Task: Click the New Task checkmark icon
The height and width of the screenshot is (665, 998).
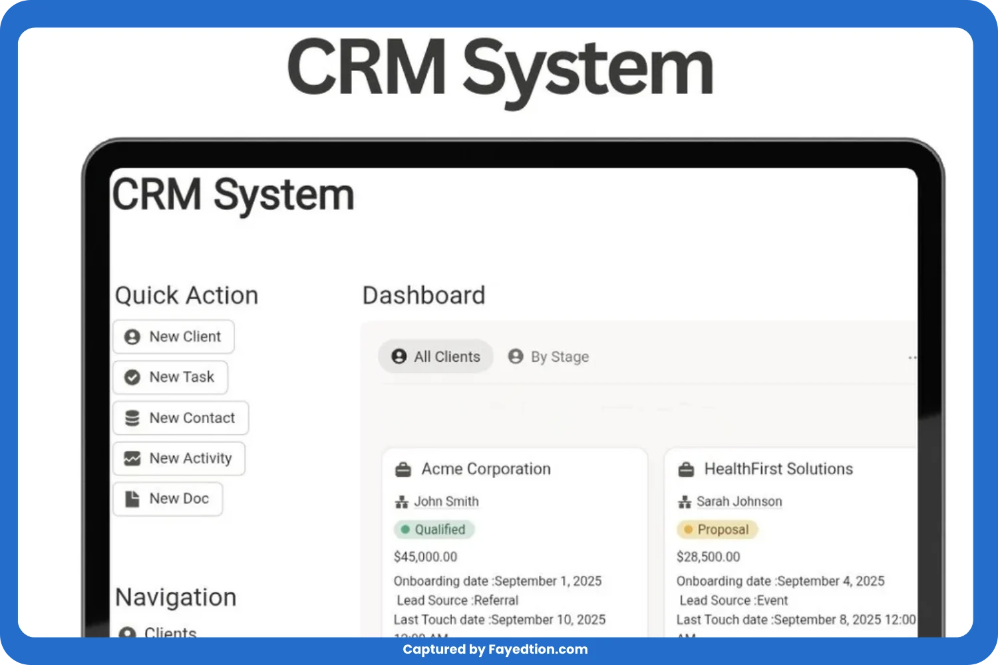Action: [132, 378]
